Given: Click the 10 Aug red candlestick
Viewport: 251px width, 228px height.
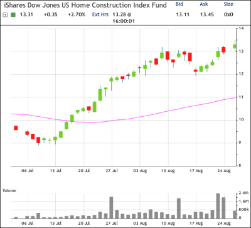Looking at the screenshot, I should tap(168, 55).
